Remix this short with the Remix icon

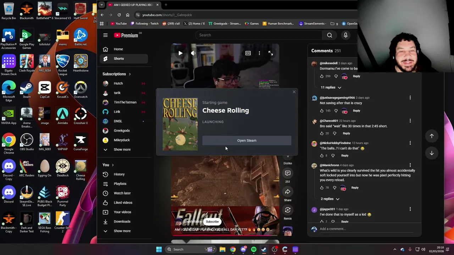coord(288,210)
